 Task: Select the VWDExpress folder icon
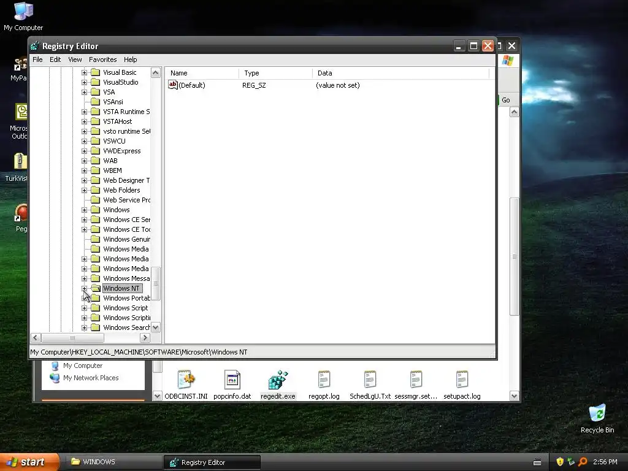[95, 151]
